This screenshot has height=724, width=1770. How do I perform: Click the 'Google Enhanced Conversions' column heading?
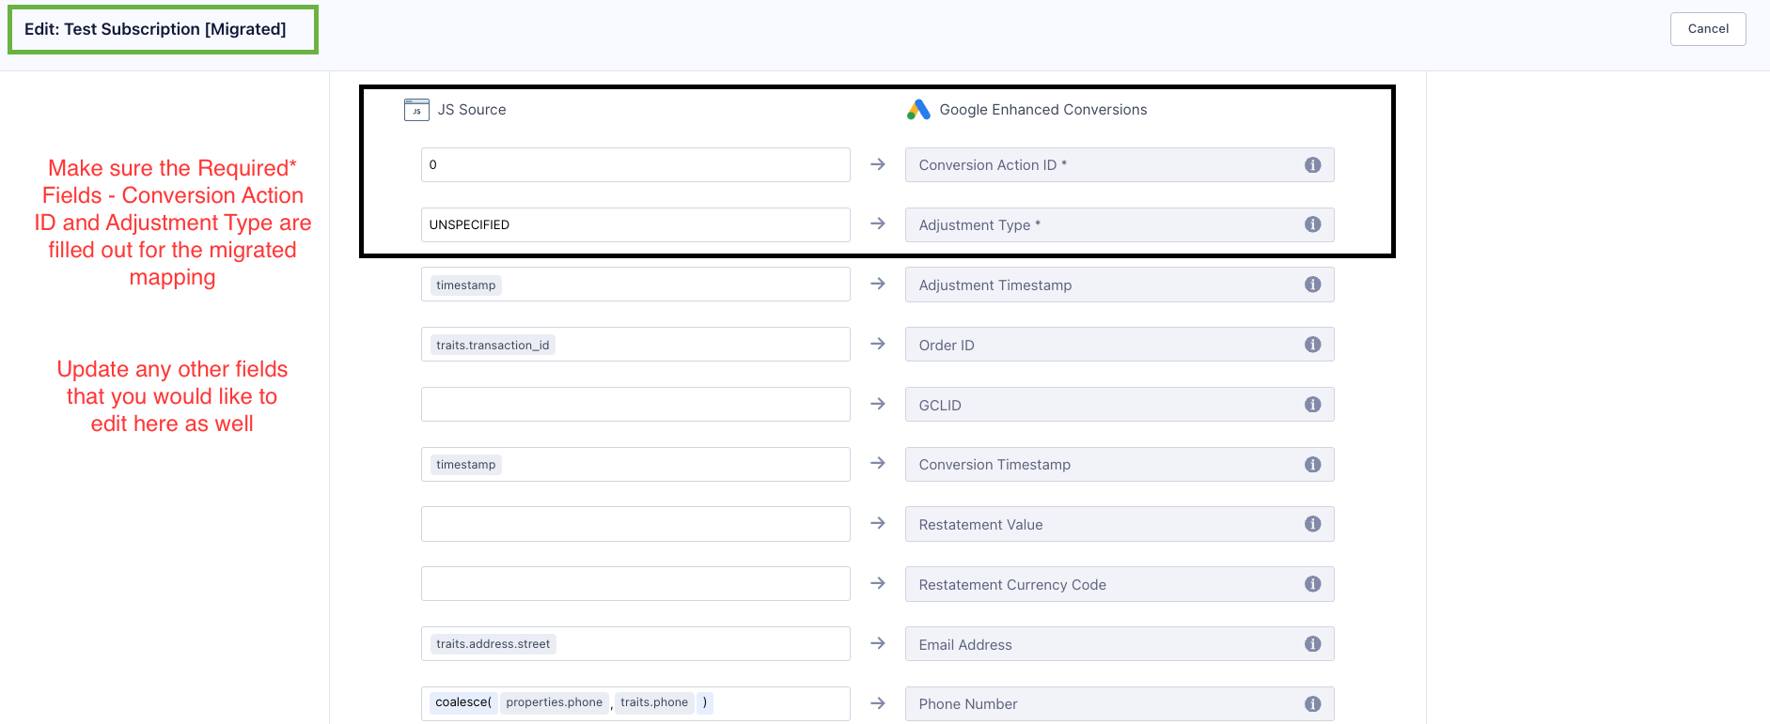(x=1043, y=110)
